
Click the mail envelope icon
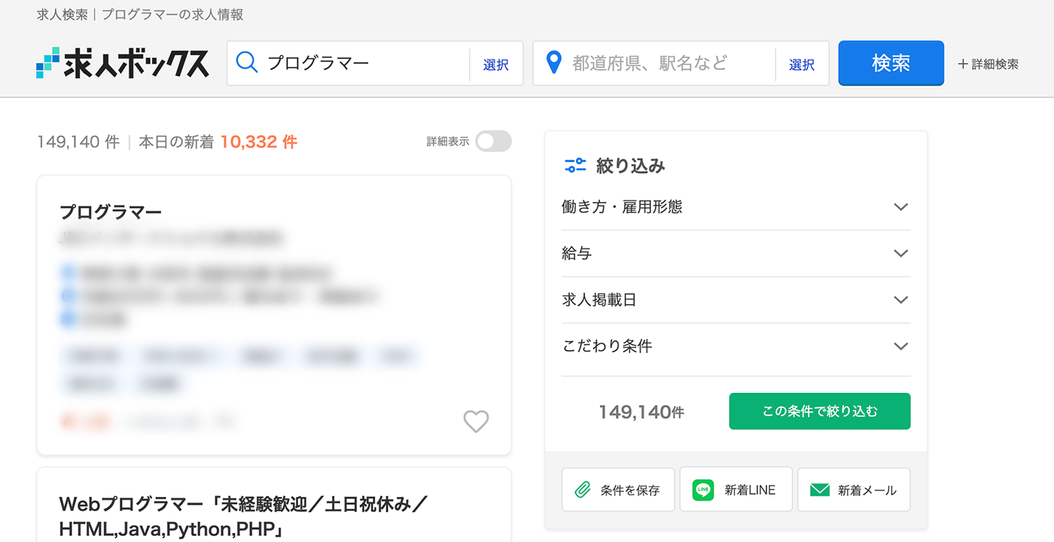pyautogui.click(x=820, y=490)
